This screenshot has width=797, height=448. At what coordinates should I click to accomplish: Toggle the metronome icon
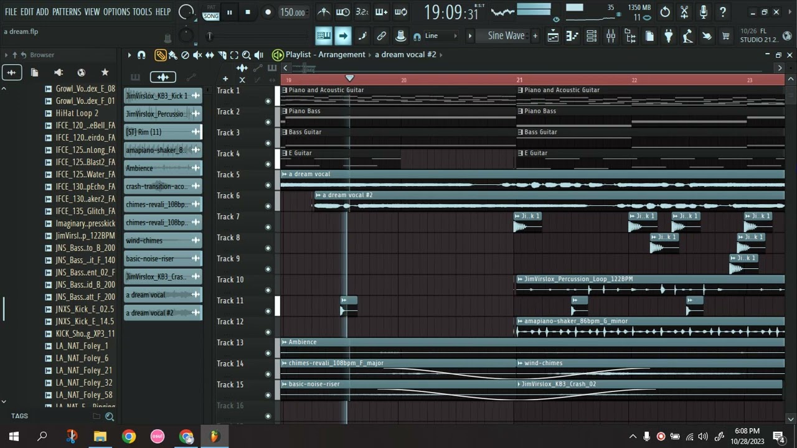pyautogui.click(x=324, y=12)
